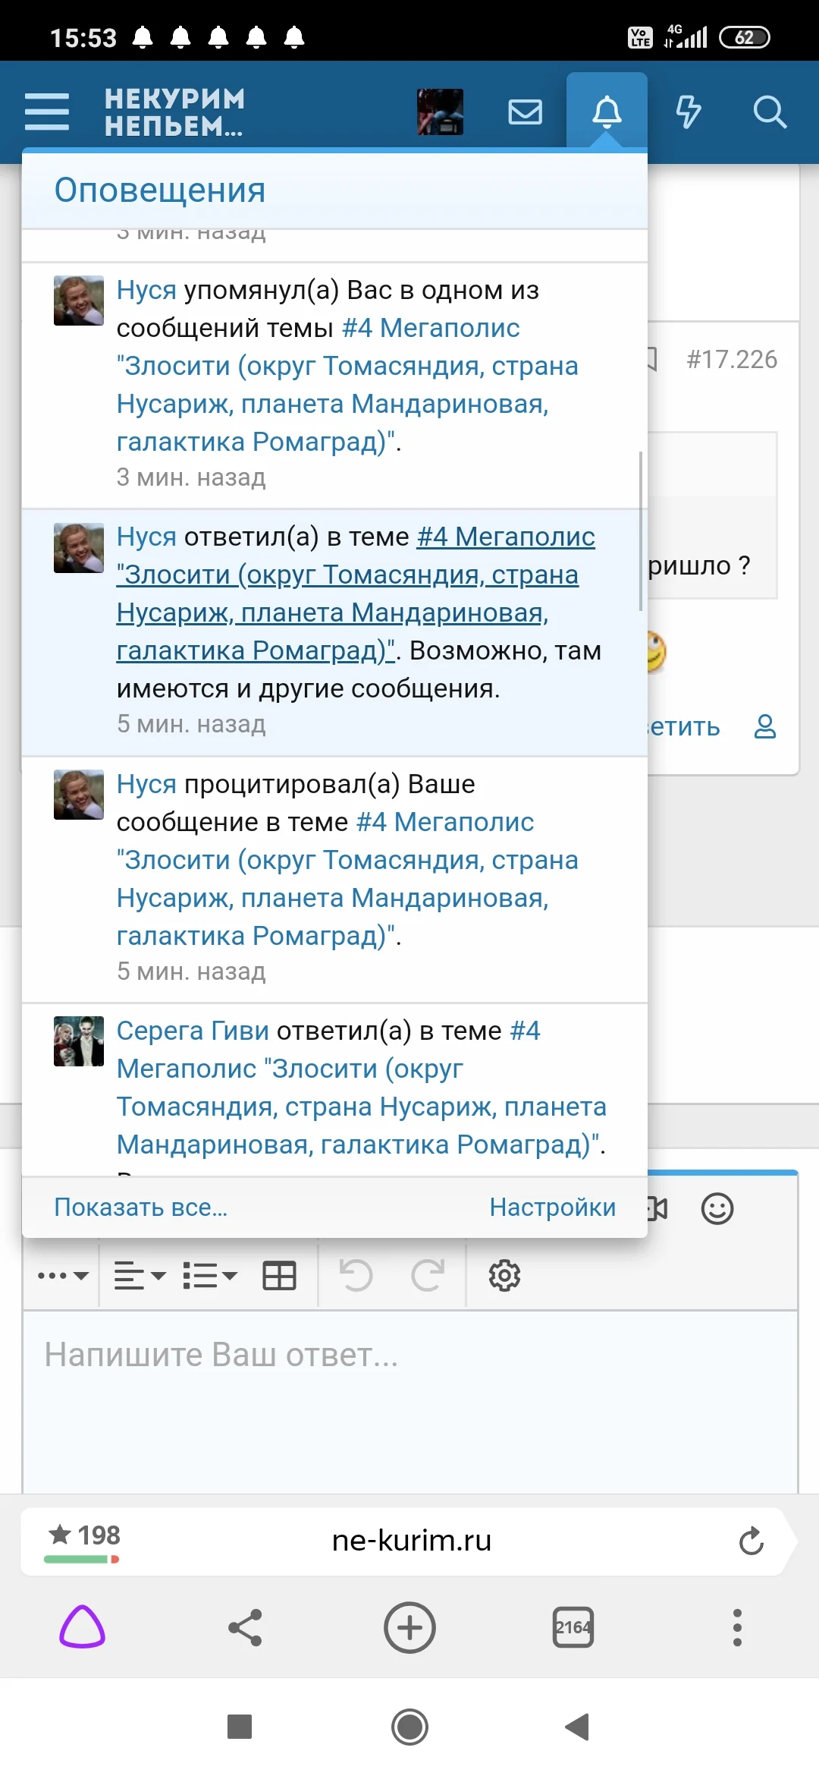Open the Alice assistant purple icon

click(x=82, y=1627)
